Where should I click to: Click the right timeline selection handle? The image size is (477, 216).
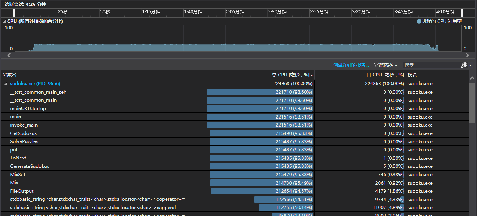462,13
